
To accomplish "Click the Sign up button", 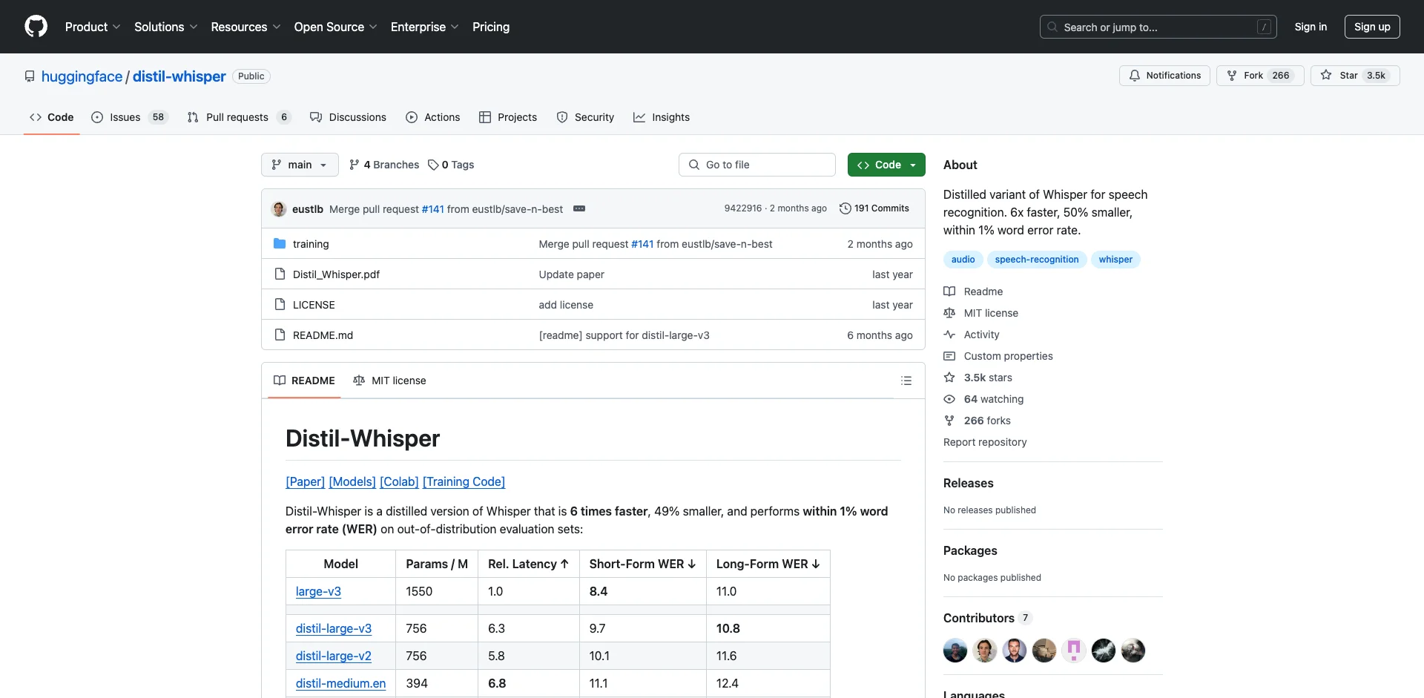I will (1372, 27).
